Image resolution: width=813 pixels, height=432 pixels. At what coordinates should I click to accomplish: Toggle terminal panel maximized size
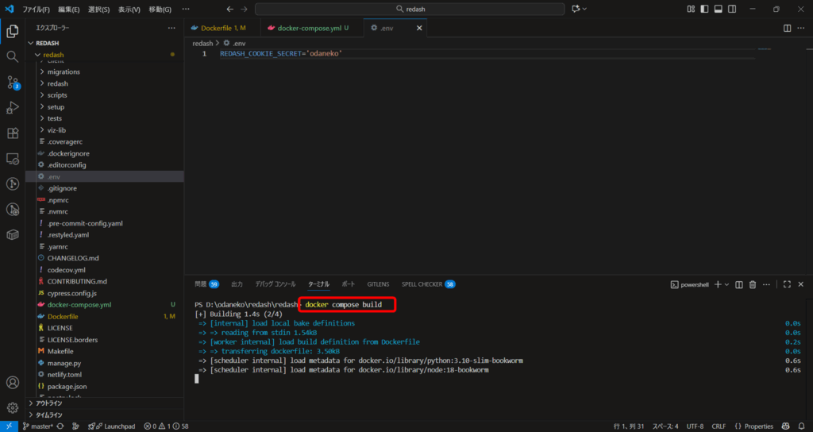[788, 284]
